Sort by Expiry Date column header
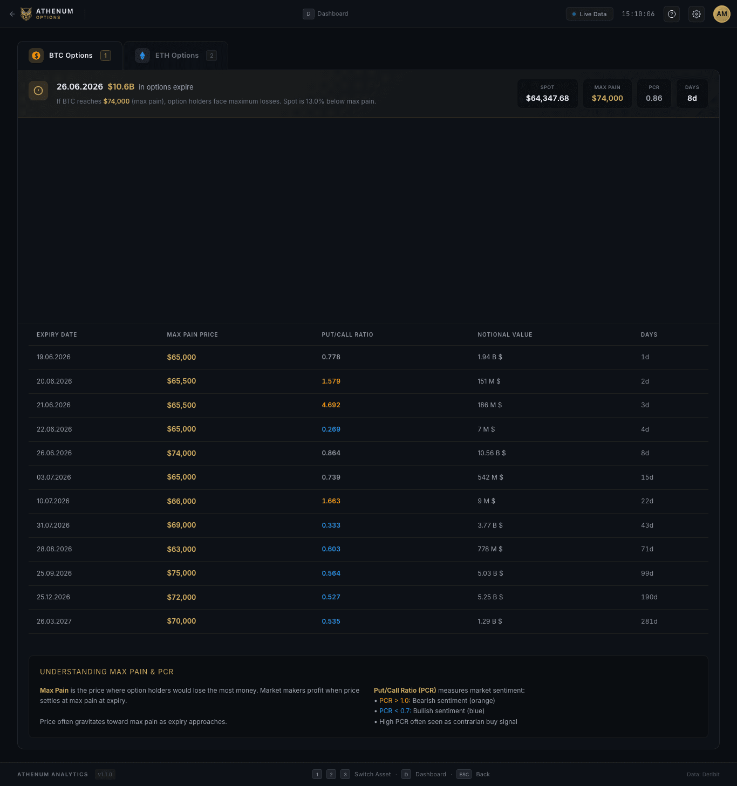The image size is (737, 786). tap(57, 334)
